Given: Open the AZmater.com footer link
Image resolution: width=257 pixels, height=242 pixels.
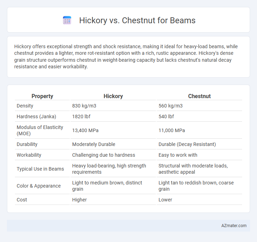Looking at the screenshot, I should pos(234,226).
